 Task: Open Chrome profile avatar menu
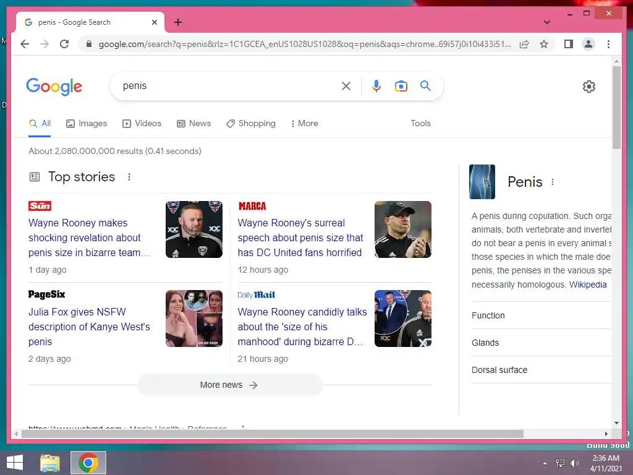tap(588, 44)
